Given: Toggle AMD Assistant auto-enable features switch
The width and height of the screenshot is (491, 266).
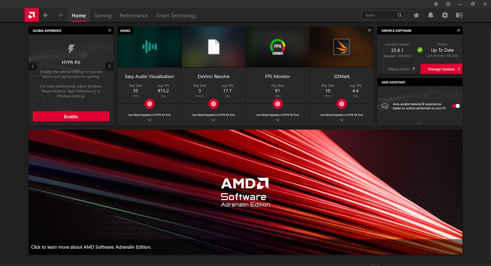Looking at the screenshot, I should 455,106.
